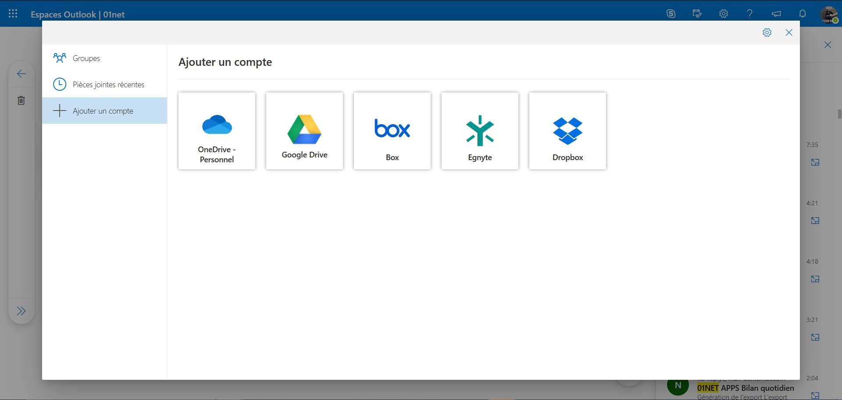Image resolution: width=842 pixels, height=400 pixels.
Task: Add a OneDrive - Personnel account
Action: click(217, 131)
